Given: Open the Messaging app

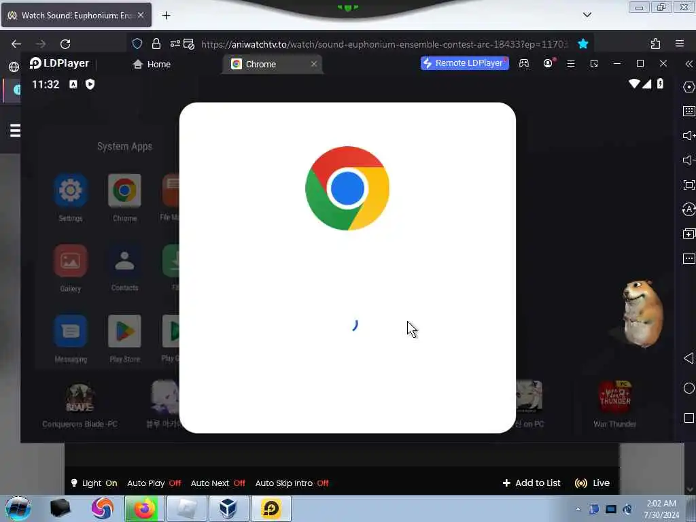Looking at the screenshot, I should point(70,331).
